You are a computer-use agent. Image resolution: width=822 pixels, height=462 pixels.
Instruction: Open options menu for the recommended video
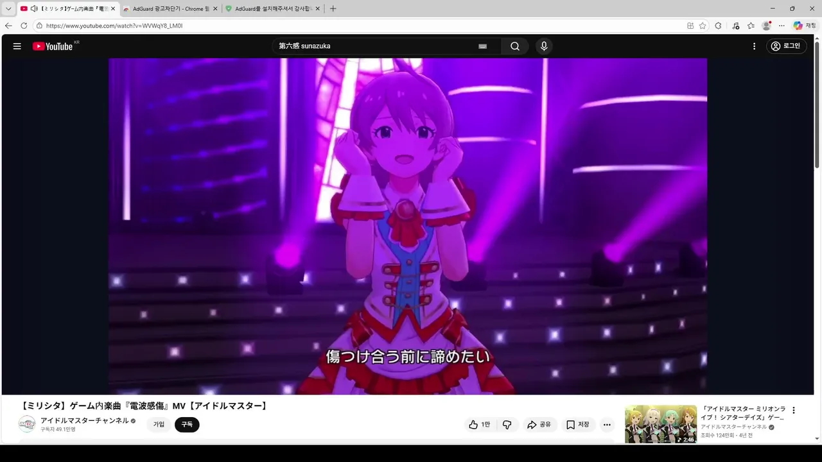click(794, 411)
